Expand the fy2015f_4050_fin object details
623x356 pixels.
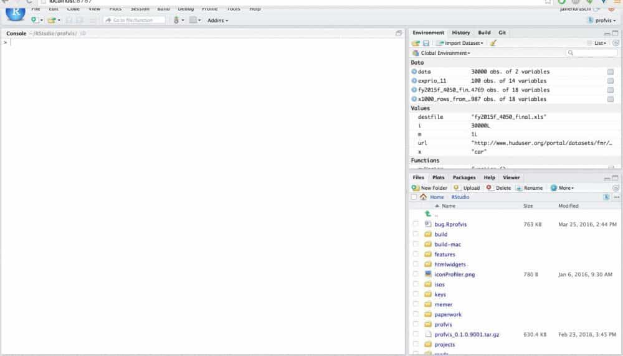tap(414, 90)
